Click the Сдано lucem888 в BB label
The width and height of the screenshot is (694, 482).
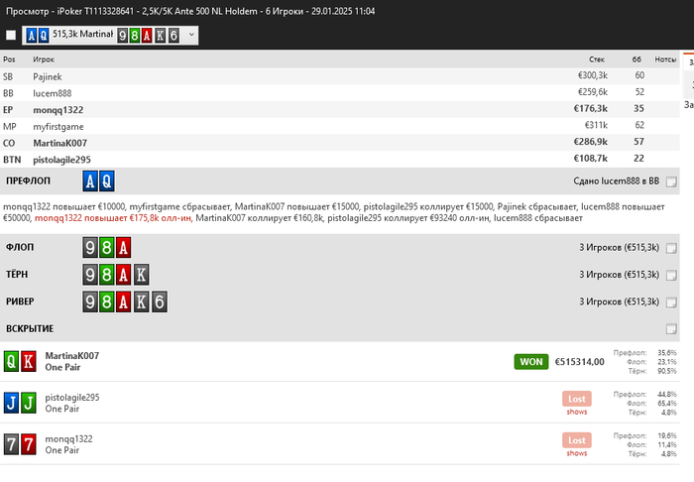coord(616,181)
